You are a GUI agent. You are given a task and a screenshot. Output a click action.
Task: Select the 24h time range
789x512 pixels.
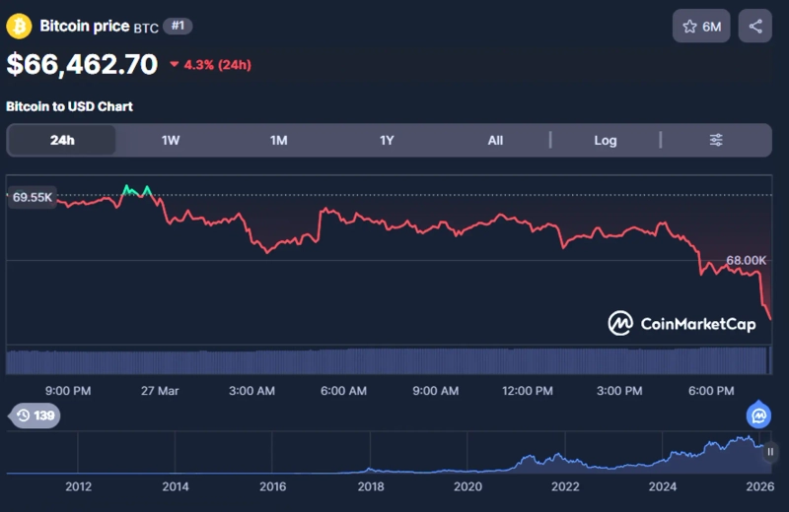(62, 140)
